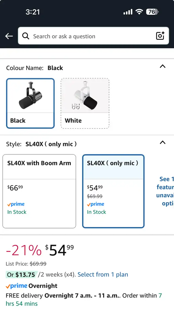Click the prime Overnight badge

32,286
